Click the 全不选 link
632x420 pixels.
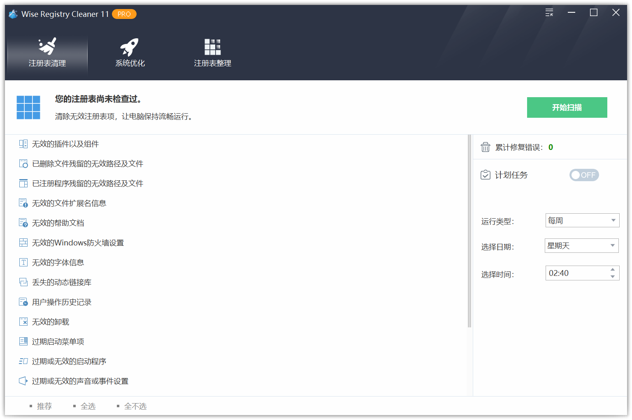[x=135, y=406]
